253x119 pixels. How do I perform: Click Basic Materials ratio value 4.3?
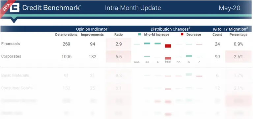click(x=119, y=75)
